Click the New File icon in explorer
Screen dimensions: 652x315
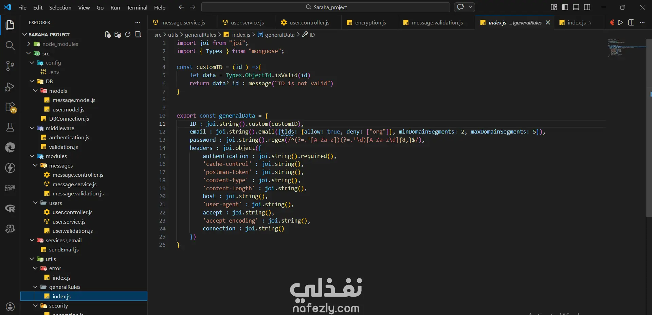(108, 34)
